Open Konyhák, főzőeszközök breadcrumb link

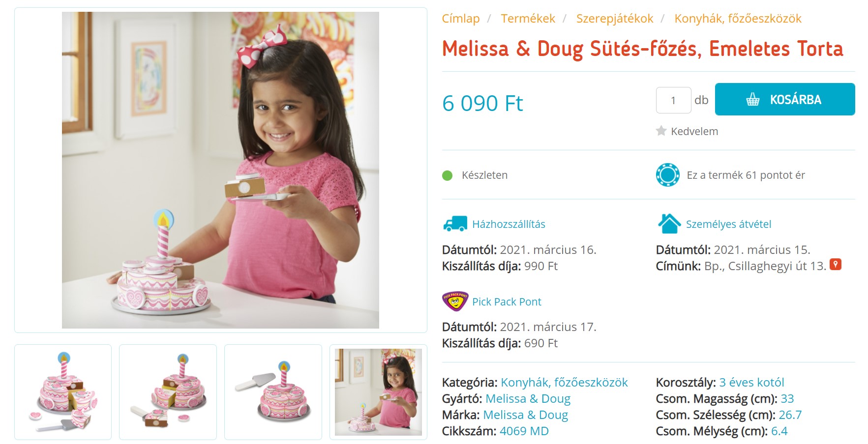(x=737, y=19)
